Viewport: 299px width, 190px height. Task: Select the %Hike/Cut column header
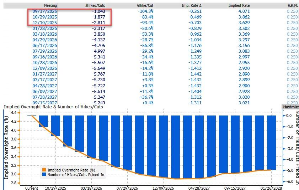click(x=145, y=5)
